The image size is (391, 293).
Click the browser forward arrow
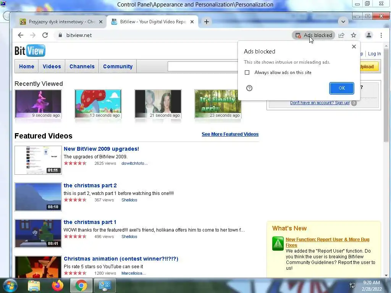[33, 35]
